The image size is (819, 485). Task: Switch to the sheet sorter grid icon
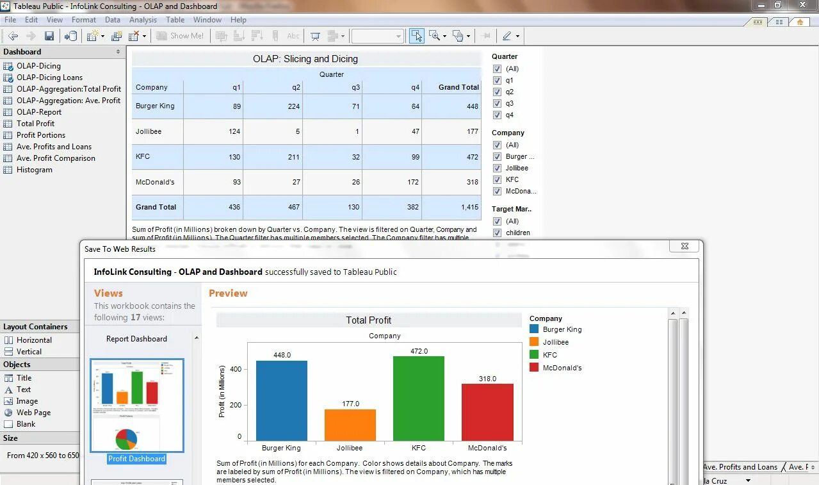(779, 22)
